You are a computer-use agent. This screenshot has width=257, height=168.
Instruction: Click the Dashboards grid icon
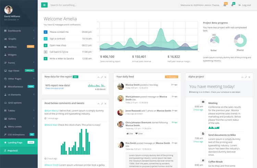pyautogui.click(x=5, y=31)
